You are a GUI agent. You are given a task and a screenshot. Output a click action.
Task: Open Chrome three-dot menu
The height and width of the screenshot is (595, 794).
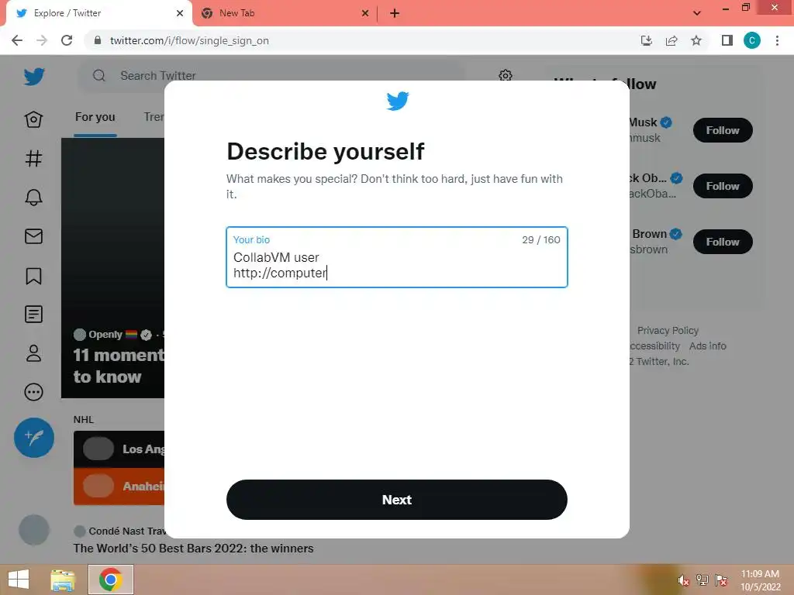[x=777, y=40]
